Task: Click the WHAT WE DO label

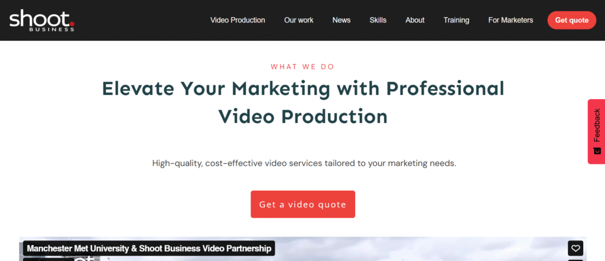Action: 302,67
